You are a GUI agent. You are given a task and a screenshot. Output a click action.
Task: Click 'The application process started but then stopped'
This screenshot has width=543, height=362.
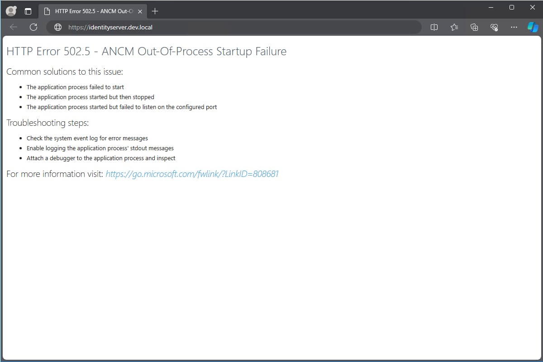point(90,97)
